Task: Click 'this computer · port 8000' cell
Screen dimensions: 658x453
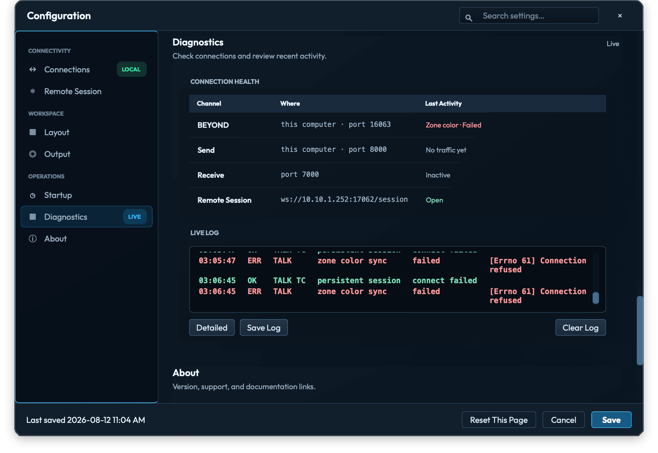Action: 333,149
